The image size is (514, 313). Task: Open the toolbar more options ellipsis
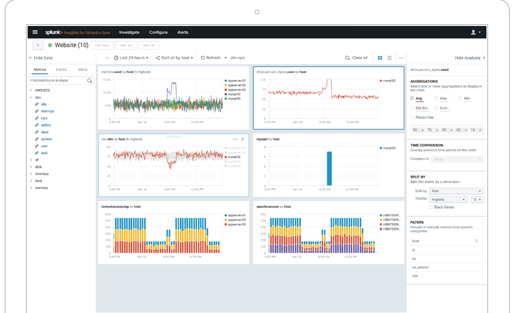point(401,58)
